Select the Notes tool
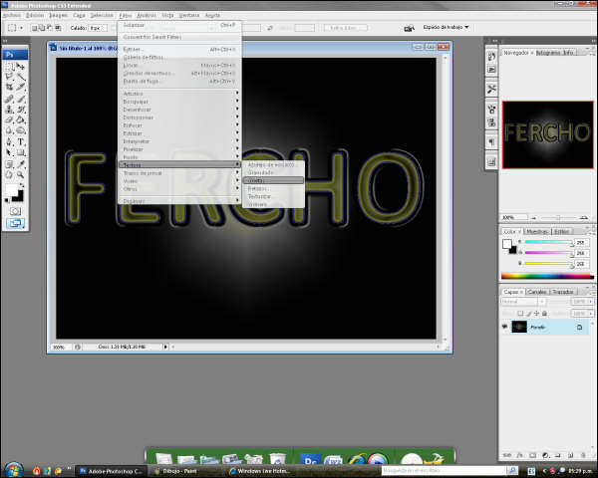 [10, 164]
